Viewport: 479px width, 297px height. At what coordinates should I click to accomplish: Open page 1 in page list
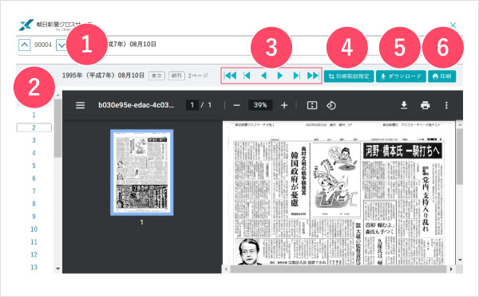coord(34,115)
